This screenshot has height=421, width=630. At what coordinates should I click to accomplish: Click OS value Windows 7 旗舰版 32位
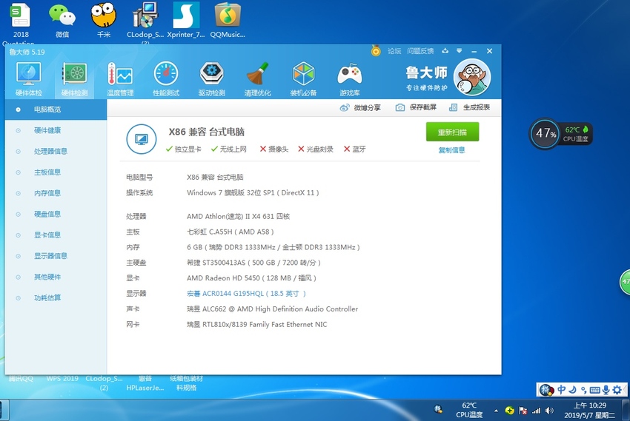pos(253,193)
